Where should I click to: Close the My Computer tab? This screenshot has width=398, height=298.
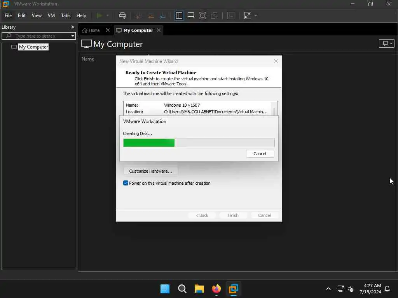[159, 30]
